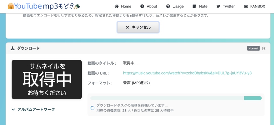Open the Twitter menu item

click(x=226, y=6)
